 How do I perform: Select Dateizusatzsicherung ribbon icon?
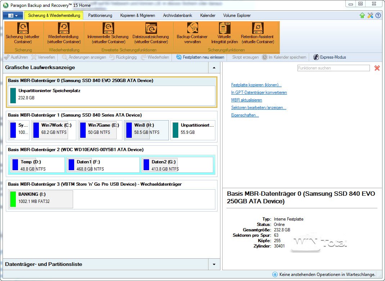[x=151, y=28]
